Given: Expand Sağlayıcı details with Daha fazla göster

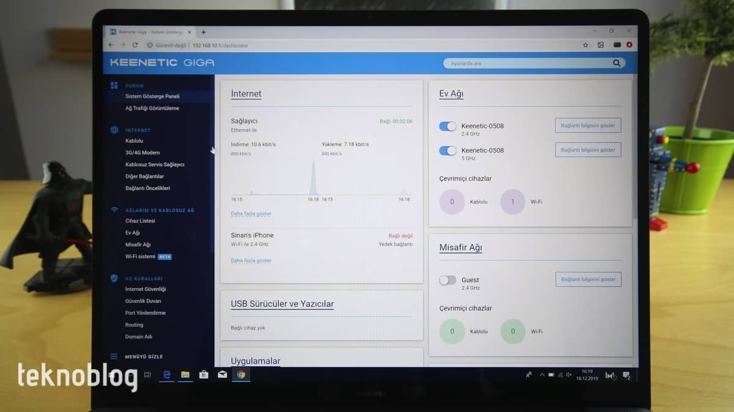Looking at the screenshot, I should 251,214.
